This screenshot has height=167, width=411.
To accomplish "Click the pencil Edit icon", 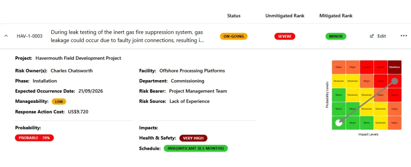I will pos(371,36).
